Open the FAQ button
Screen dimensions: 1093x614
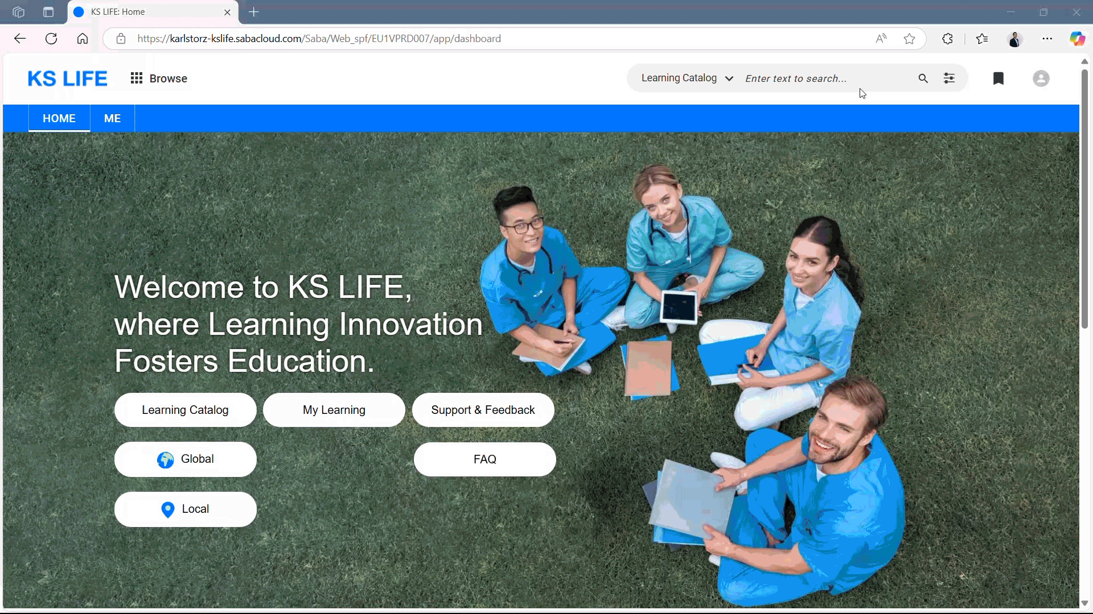click(x=485, y=459)
